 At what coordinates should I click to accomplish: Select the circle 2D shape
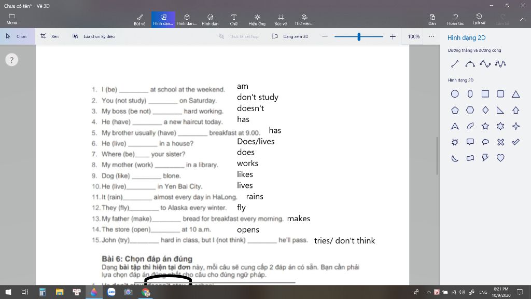[x=455, y=94]
